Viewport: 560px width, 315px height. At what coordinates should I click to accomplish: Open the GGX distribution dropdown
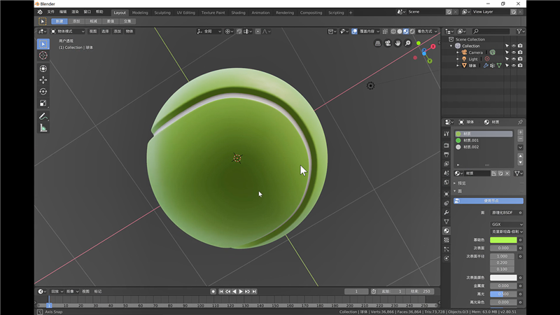506,224
